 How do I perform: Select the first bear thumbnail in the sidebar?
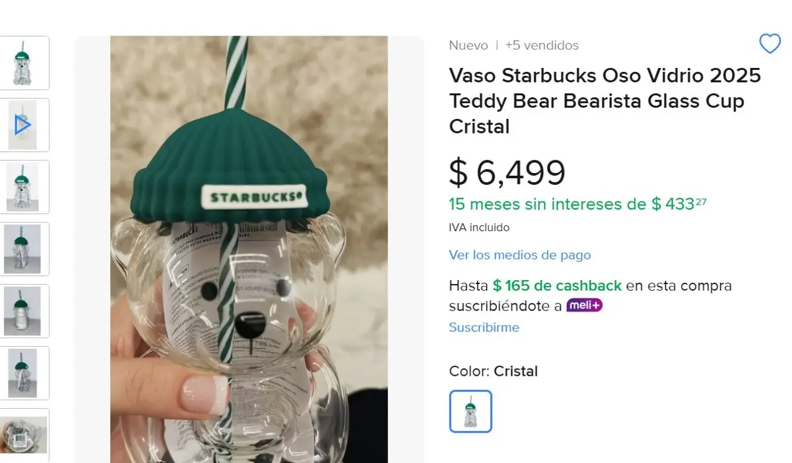[x=25, y=63]
